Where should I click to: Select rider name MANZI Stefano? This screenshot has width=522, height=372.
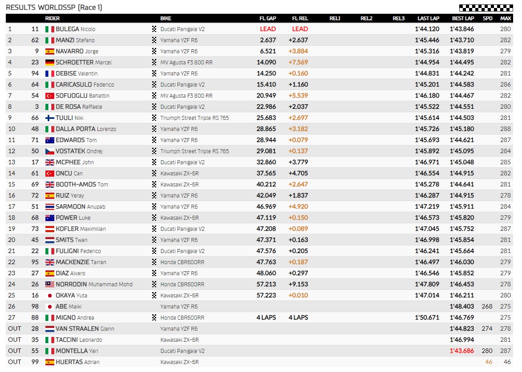pyautogui.click(x=75, y=40)
